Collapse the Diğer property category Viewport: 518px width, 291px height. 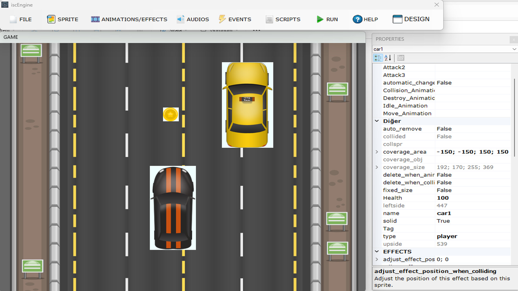[377, 121]
